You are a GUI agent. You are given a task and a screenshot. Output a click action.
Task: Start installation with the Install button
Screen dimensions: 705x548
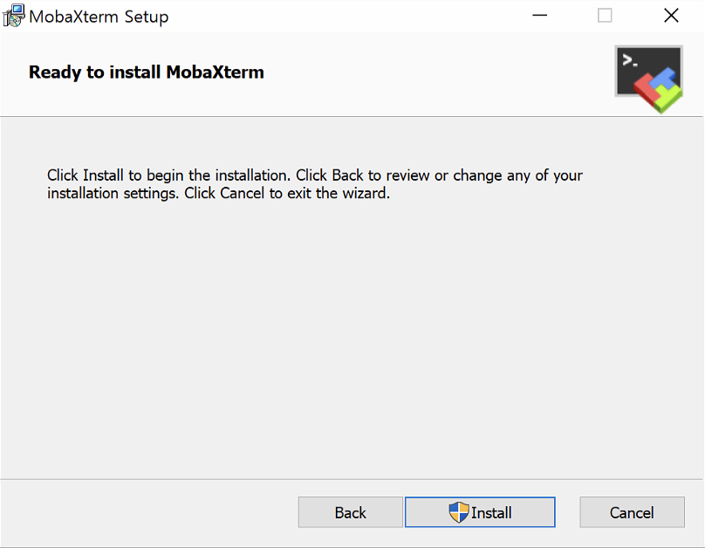pos(480,512)
